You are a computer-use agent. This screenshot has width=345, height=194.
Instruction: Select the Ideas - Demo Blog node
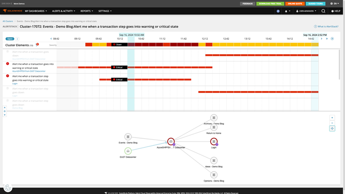pos(214,160)
